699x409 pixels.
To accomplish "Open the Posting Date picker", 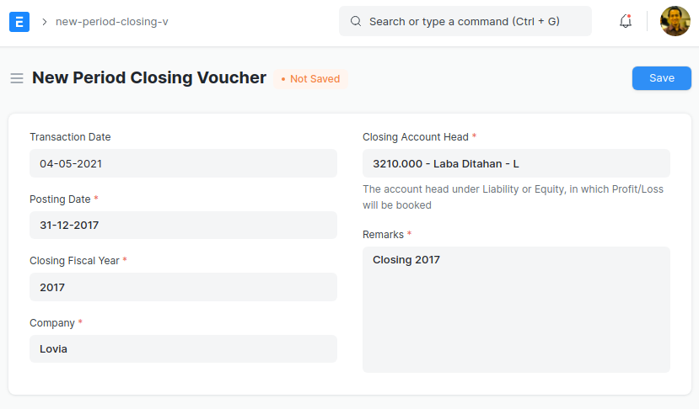I will (183, 226).
